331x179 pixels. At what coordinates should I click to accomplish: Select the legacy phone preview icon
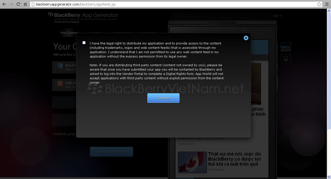click(286, 59)
